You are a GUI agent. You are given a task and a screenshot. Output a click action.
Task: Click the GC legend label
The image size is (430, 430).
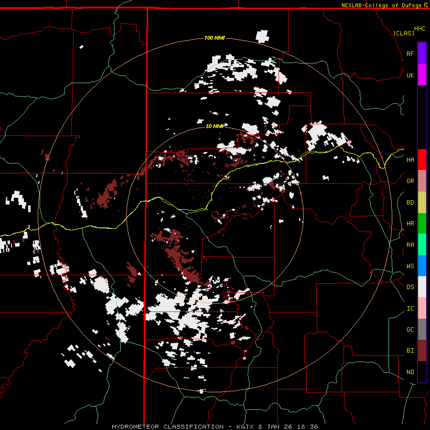pos(410,330)
